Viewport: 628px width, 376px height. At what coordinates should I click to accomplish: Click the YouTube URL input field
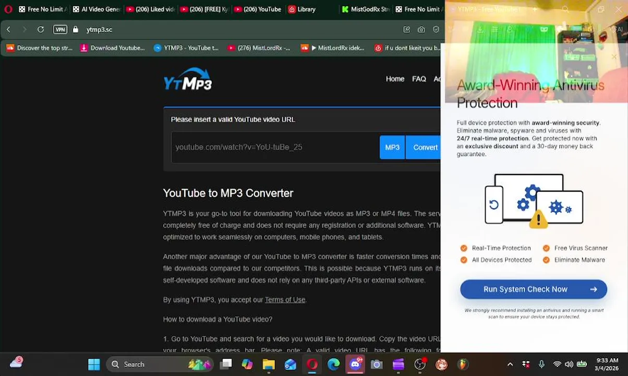click(x=275, y=147)
